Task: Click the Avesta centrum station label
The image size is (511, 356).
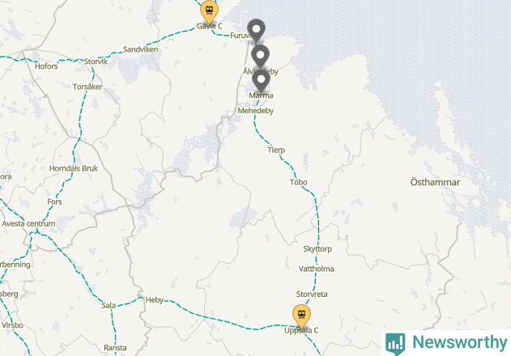Action: 28,224
